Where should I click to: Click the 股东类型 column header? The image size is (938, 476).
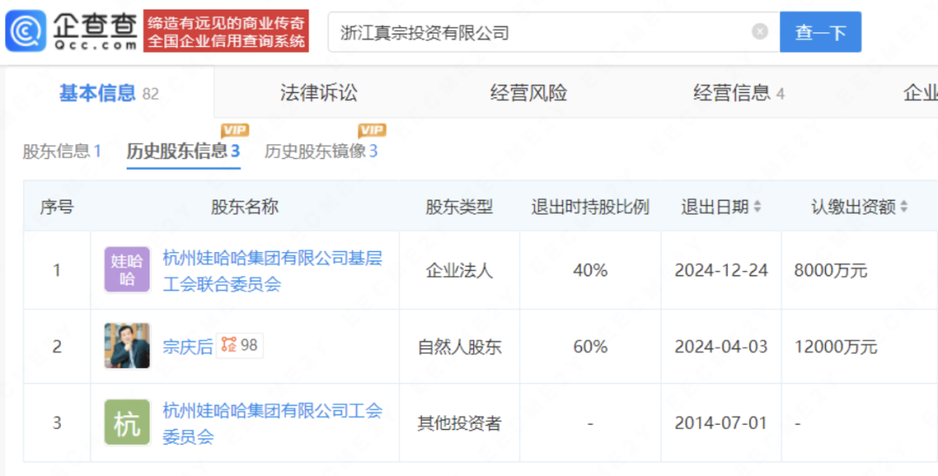coord(459,207)
